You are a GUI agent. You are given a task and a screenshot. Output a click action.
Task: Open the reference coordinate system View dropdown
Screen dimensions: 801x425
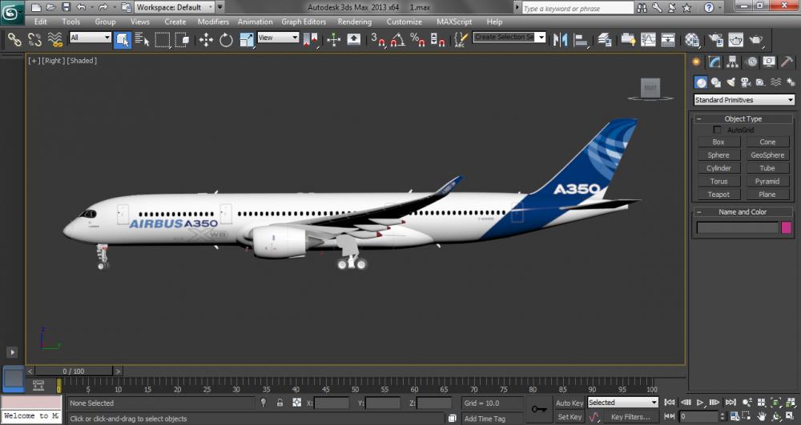278,38
